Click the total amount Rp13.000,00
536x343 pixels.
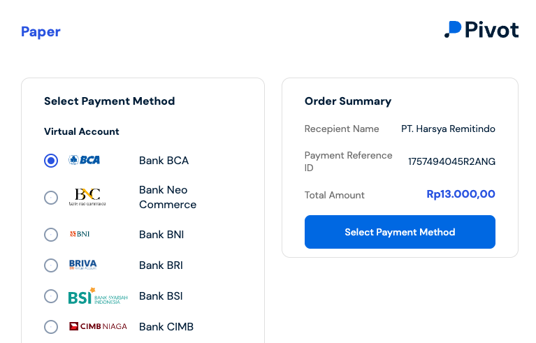[461, 194]
